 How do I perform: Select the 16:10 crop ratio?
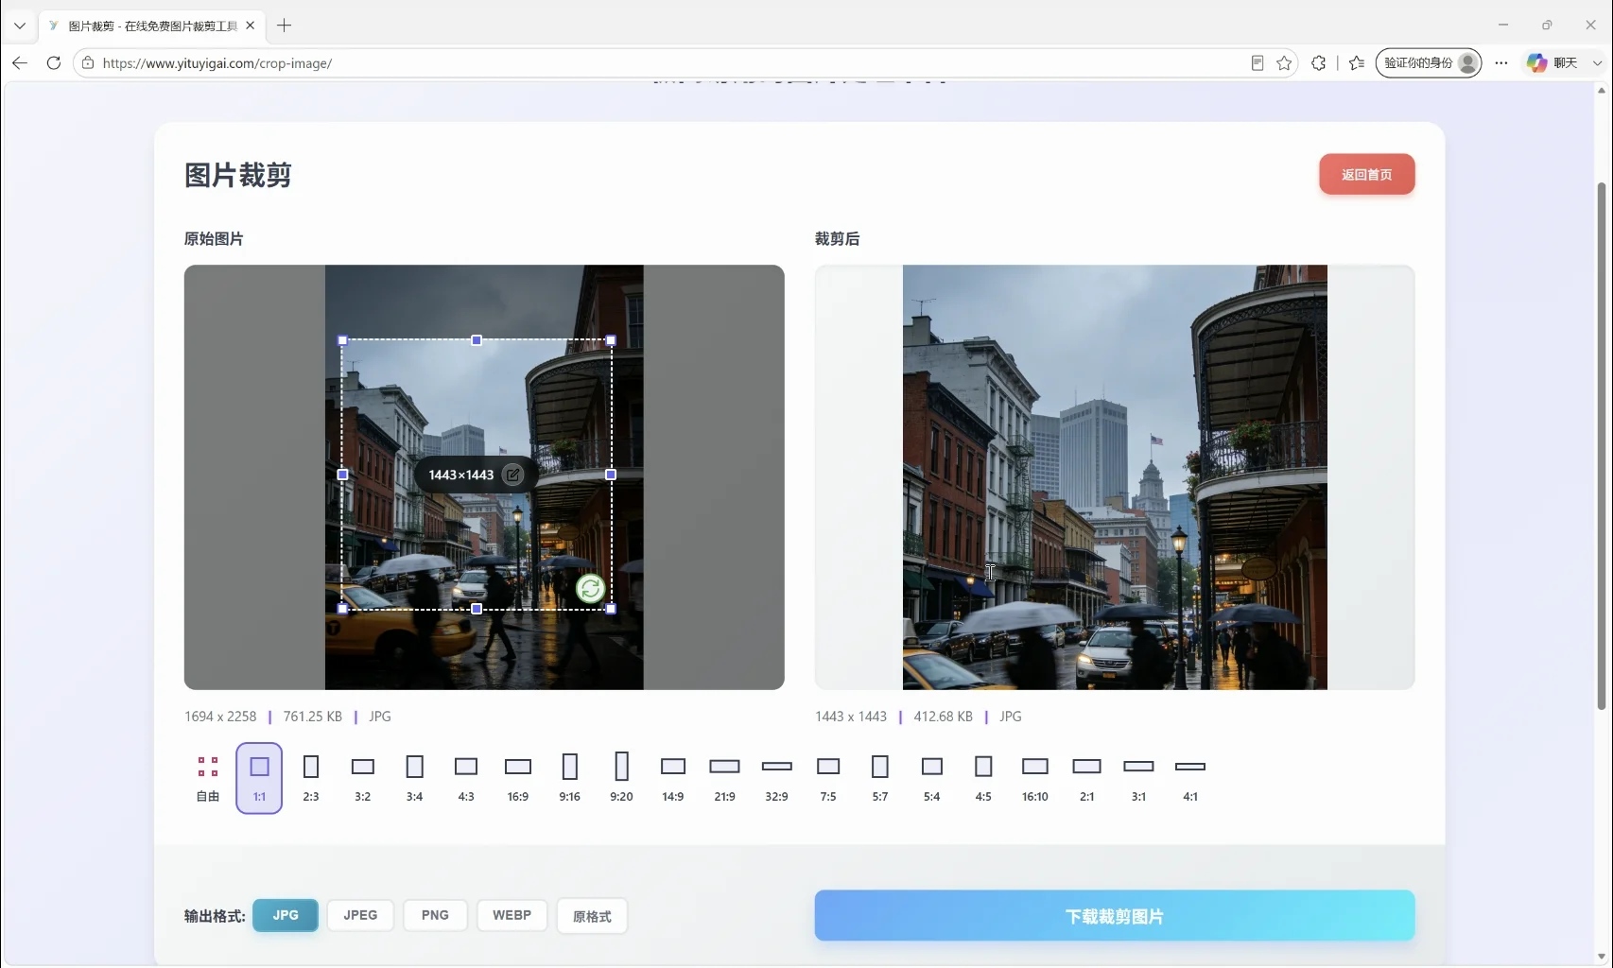pyautogui.click(x=1035, y=778)
